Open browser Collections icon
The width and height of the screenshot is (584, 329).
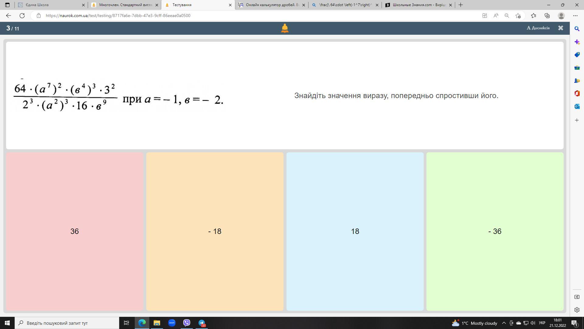(547, 16)
